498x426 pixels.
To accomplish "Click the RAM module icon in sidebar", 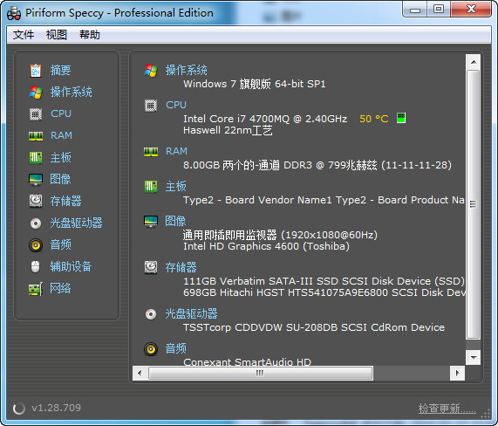I will coord(36,136).
